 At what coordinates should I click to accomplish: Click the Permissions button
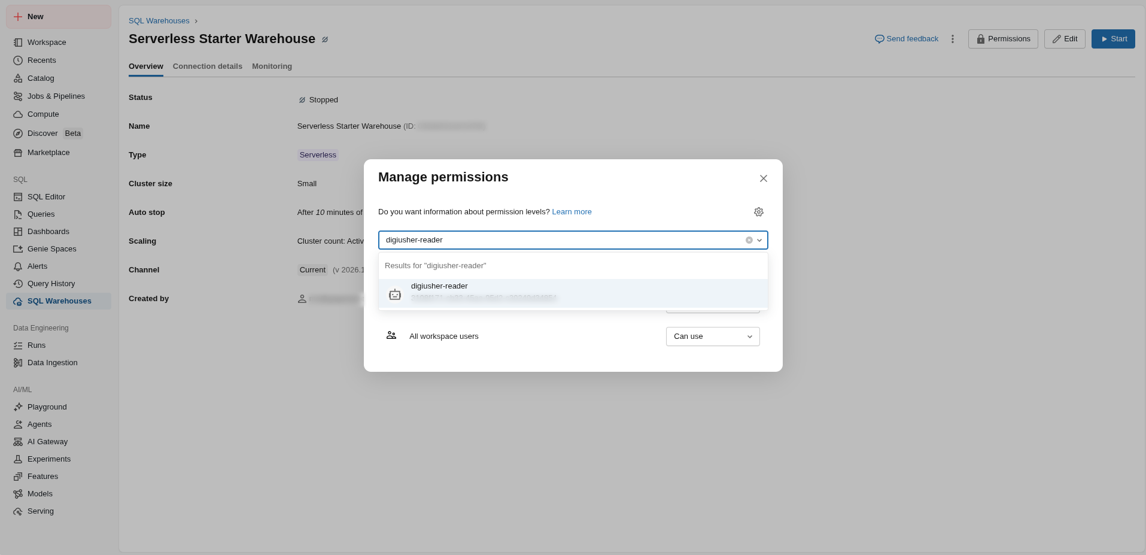point(1003,39)
